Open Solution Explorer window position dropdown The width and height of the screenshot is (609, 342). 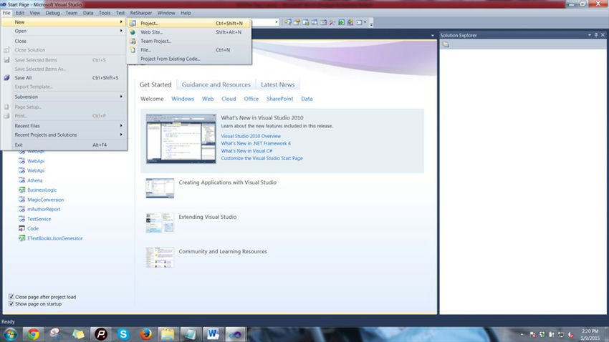pos(590,35)
